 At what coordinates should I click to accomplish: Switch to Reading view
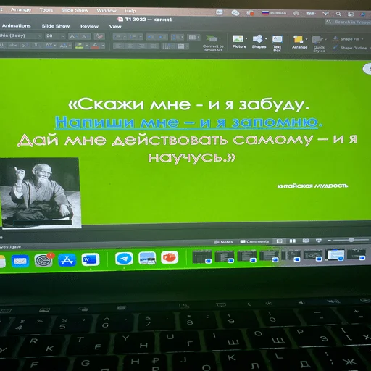(x=306, y=241)
